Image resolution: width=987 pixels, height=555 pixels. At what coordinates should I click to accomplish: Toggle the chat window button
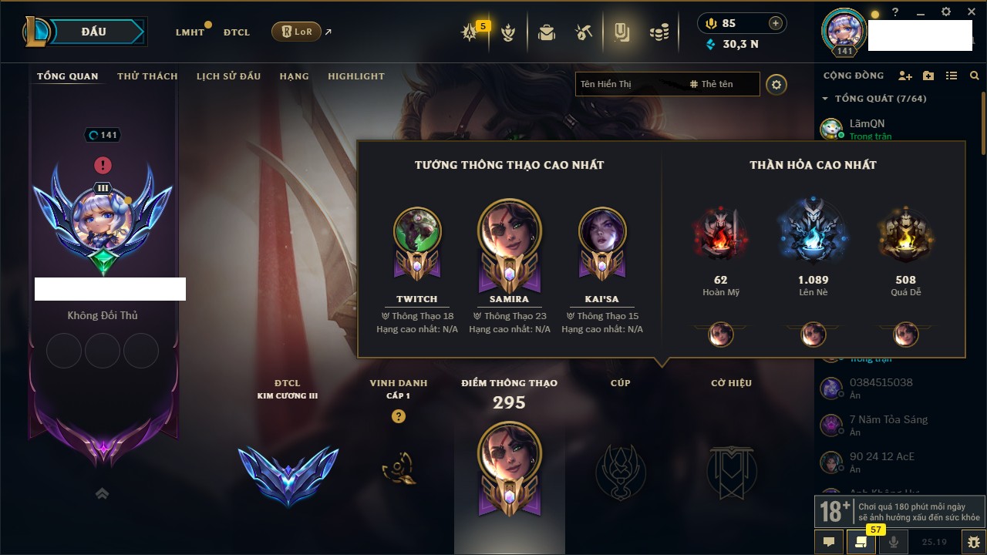829,543
